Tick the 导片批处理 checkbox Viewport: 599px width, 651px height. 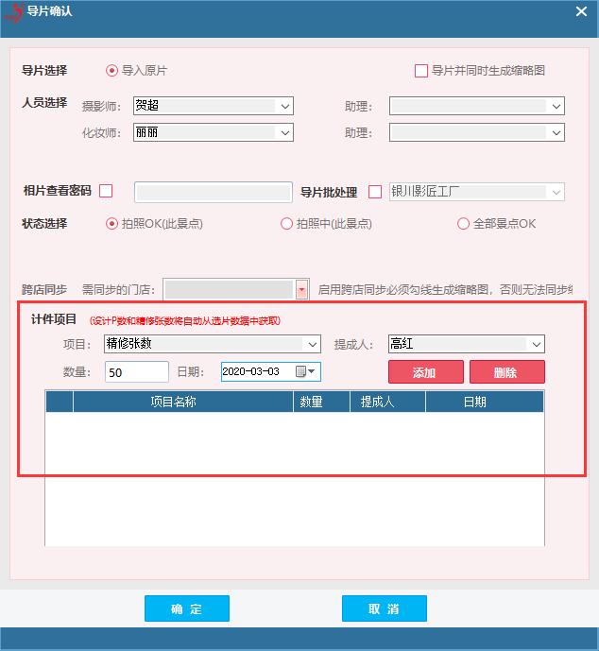click(x=375, y=192)
